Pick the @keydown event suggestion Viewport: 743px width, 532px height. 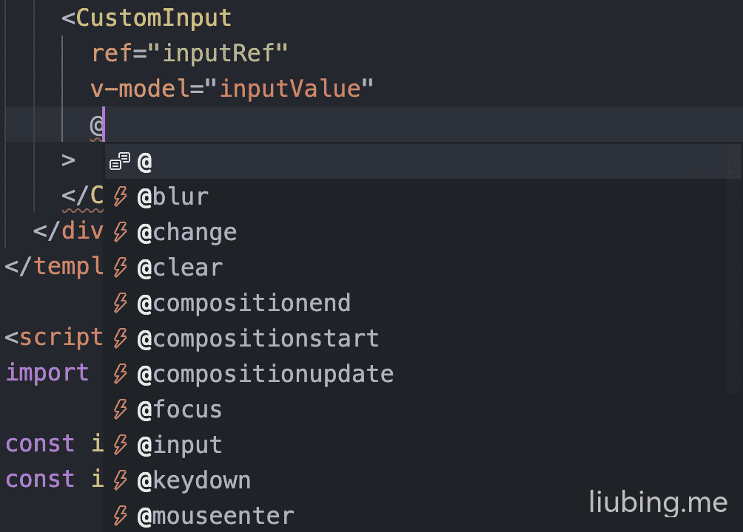click(x=415, y=481)
